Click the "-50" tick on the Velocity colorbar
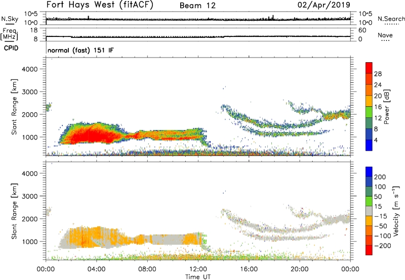 pyautogui.click(x=381, y=226)
